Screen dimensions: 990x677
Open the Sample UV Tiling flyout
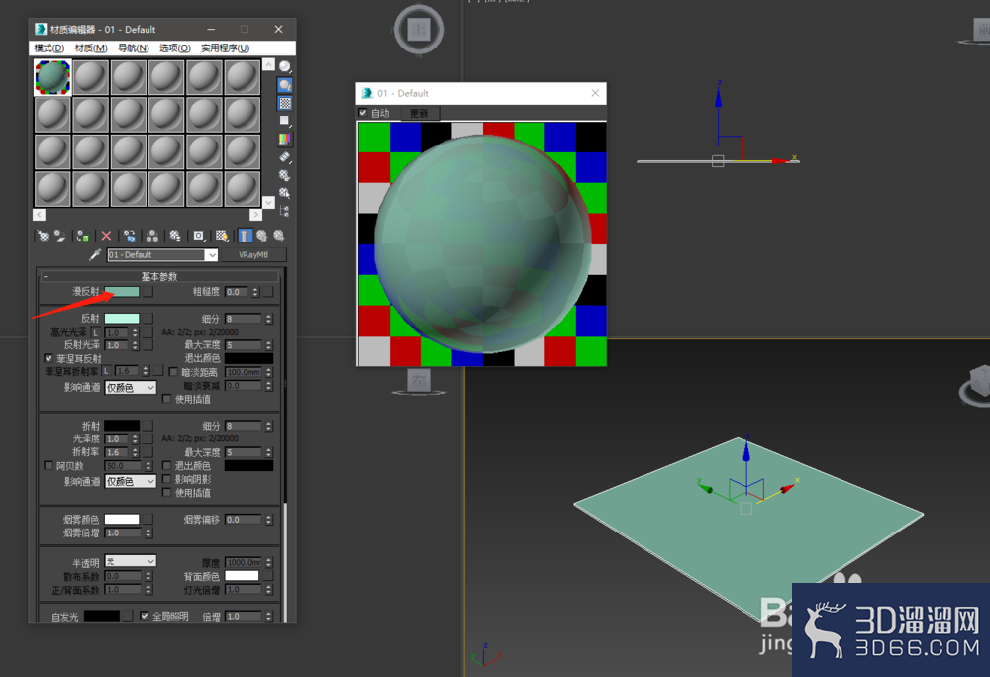point(285,121)
